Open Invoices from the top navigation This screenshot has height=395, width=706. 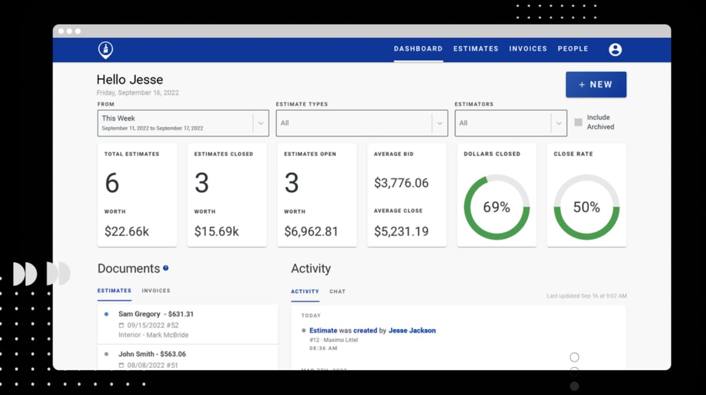tap(528, 49)
